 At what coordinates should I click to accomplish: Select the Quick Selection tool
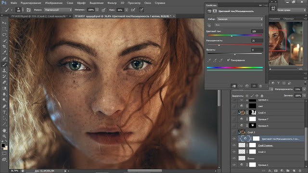click(4, 40)
